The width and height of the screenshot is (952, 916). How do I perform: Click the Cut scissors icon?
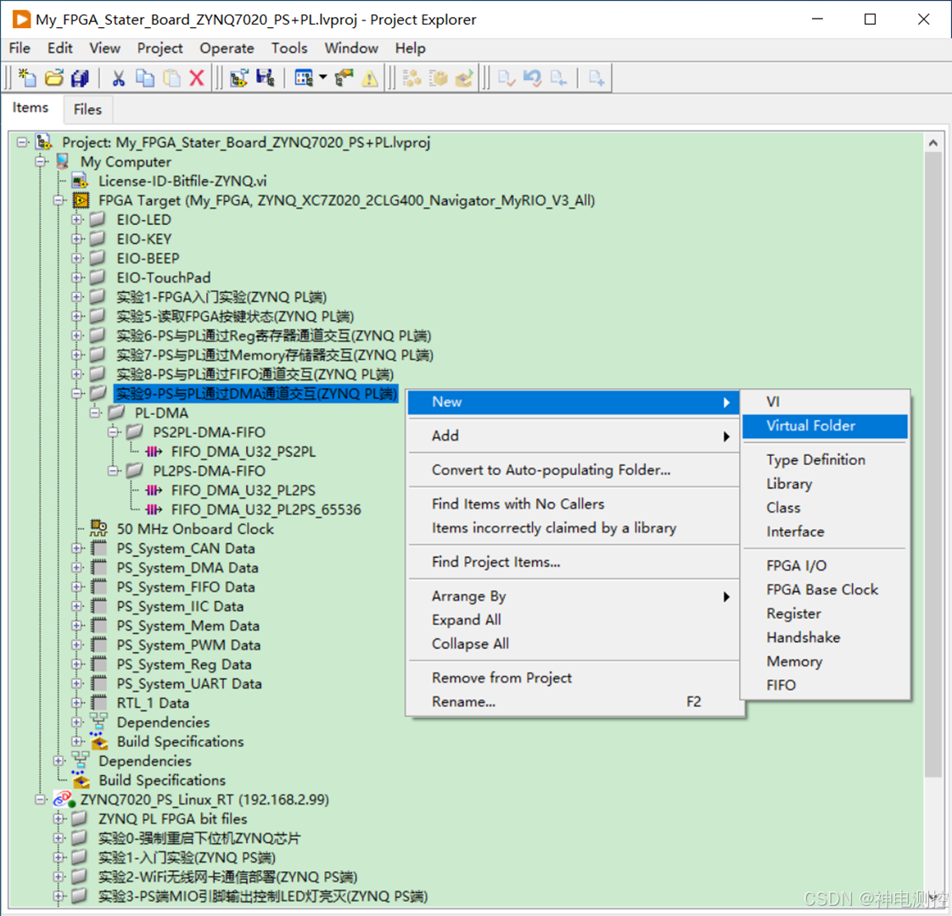click(119, 78)
